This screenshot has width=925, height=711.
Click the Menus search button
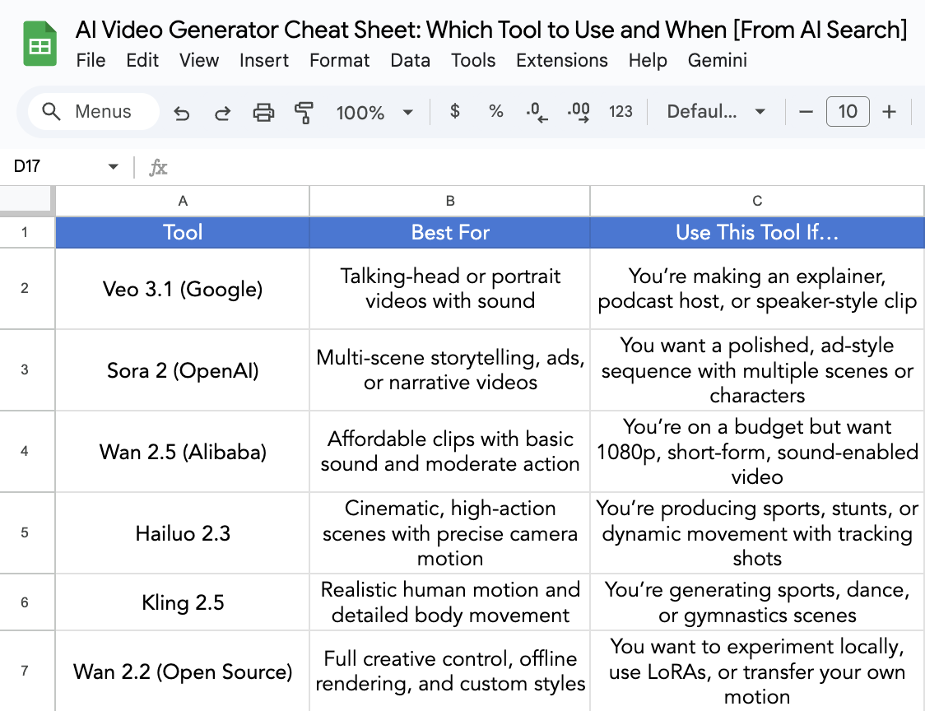[x=92, y=111]
